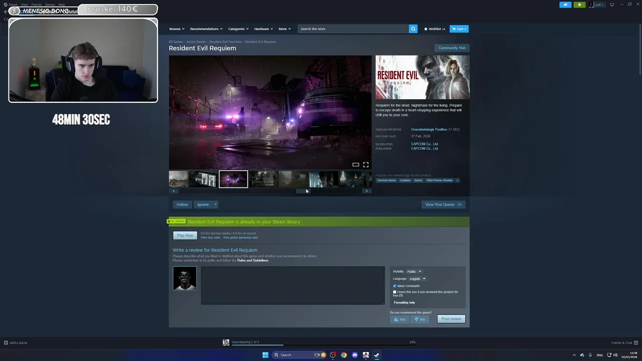Open the Language English dropdown
The width and height of the screenshot is (642, 361).
(417, 279)
